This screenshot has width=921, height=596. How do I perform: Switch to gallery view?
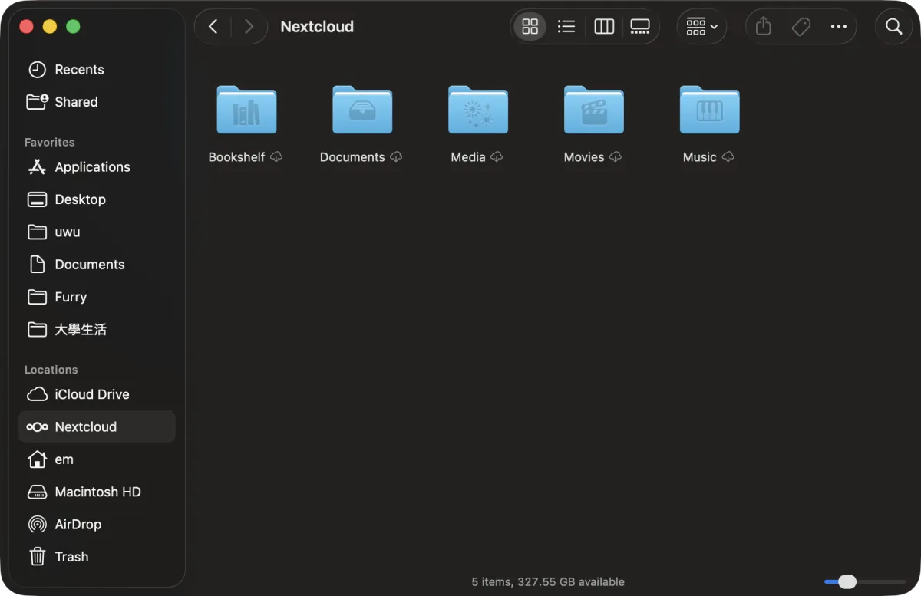[640, 26]
